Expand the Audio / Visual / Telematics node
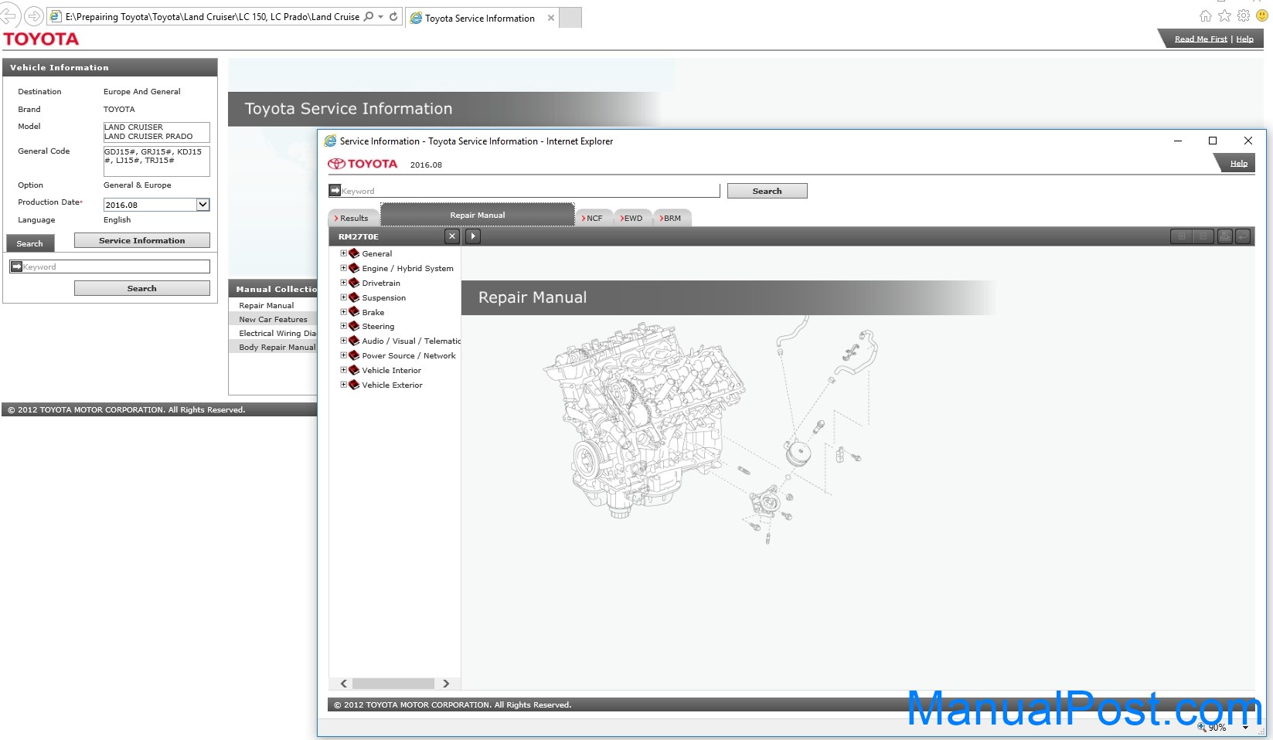The width and height of the screenshot is (1273, 740). click(343, 341)
